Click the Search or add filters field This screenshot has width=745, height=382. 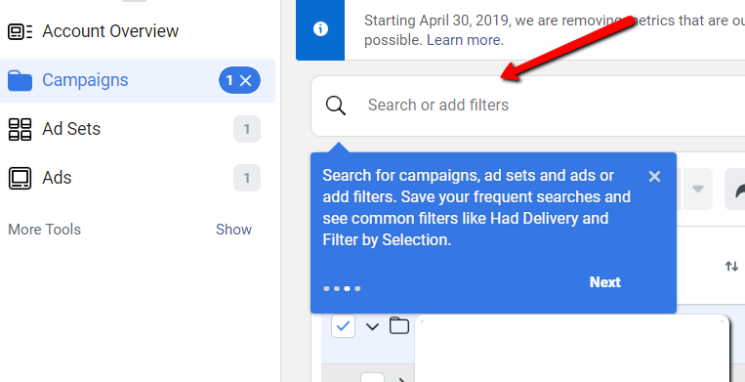click(527, 106)
